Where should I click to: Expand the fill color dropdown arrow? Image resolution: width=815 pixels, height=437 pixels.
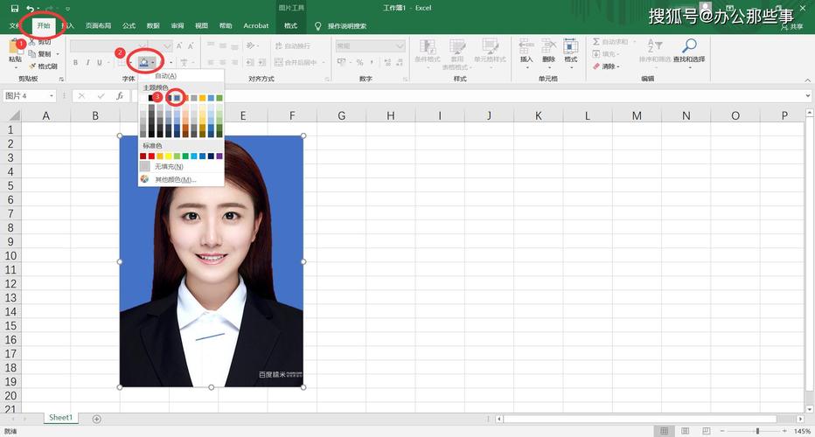tap(153, 62)
